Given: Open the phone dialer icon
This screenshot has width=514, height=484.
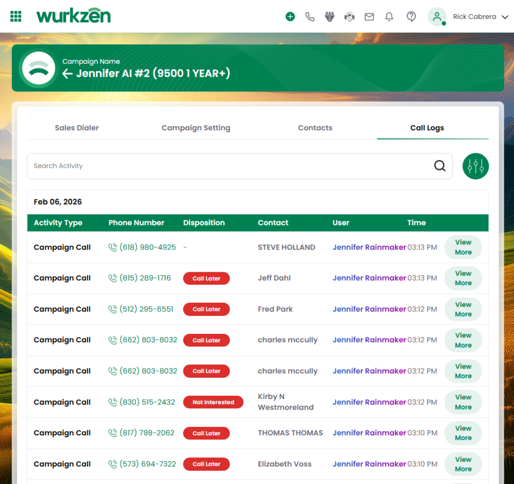Looking at the screenshot, I should [x=310, y=17].
